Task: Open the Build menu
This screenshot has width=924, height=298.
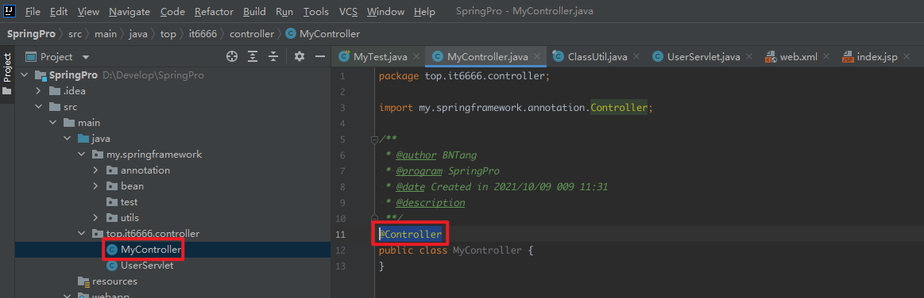Action: [x=254, y=12]
